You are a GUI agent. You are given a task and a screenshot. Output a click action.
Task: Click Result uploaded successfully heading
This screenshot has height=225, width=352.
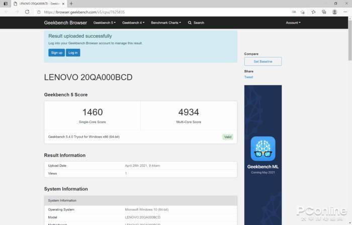tap(80, 36)
